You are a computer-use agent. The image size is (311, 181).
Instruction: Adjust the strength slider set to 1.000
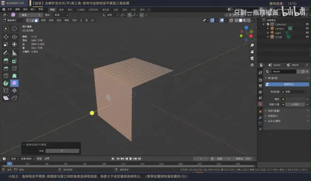point(295,104)
